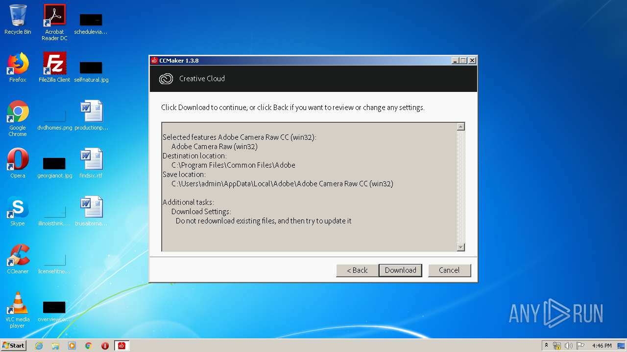Open the Recycle Bin desktop icon
The height and width of the screenshot is (352, 627).
coord(18,20)
